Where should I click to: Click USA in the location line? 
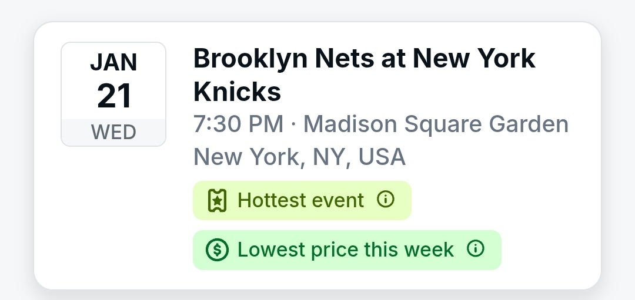click(x=382, y=157)
